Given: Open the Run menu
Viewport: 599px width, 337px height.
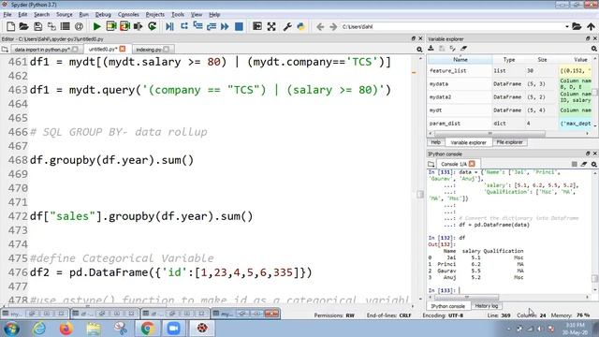Looking at the screenshot, I should (83, 15).
